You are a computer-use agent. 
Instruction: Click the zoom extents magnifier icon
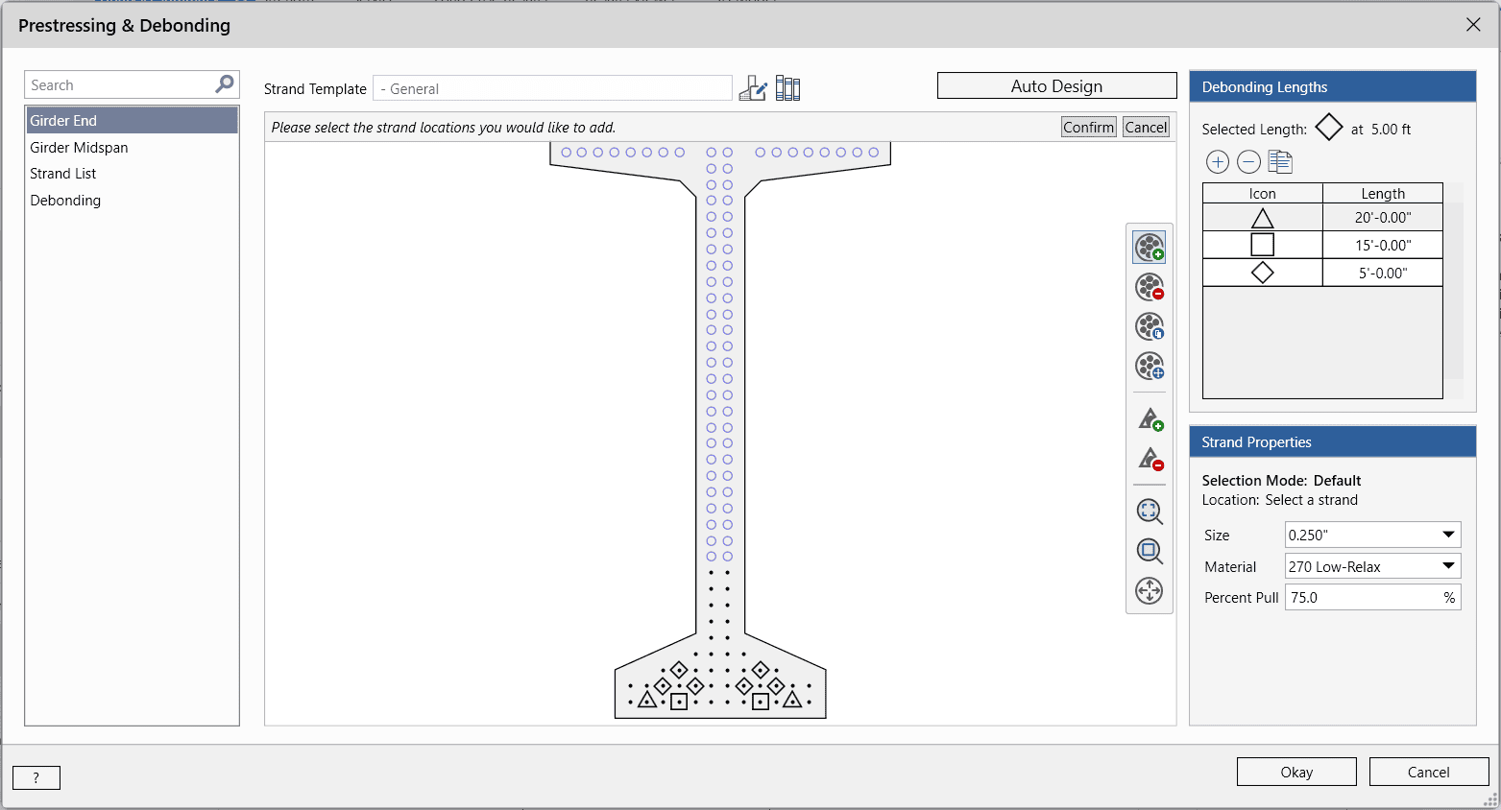[1150, 512]
